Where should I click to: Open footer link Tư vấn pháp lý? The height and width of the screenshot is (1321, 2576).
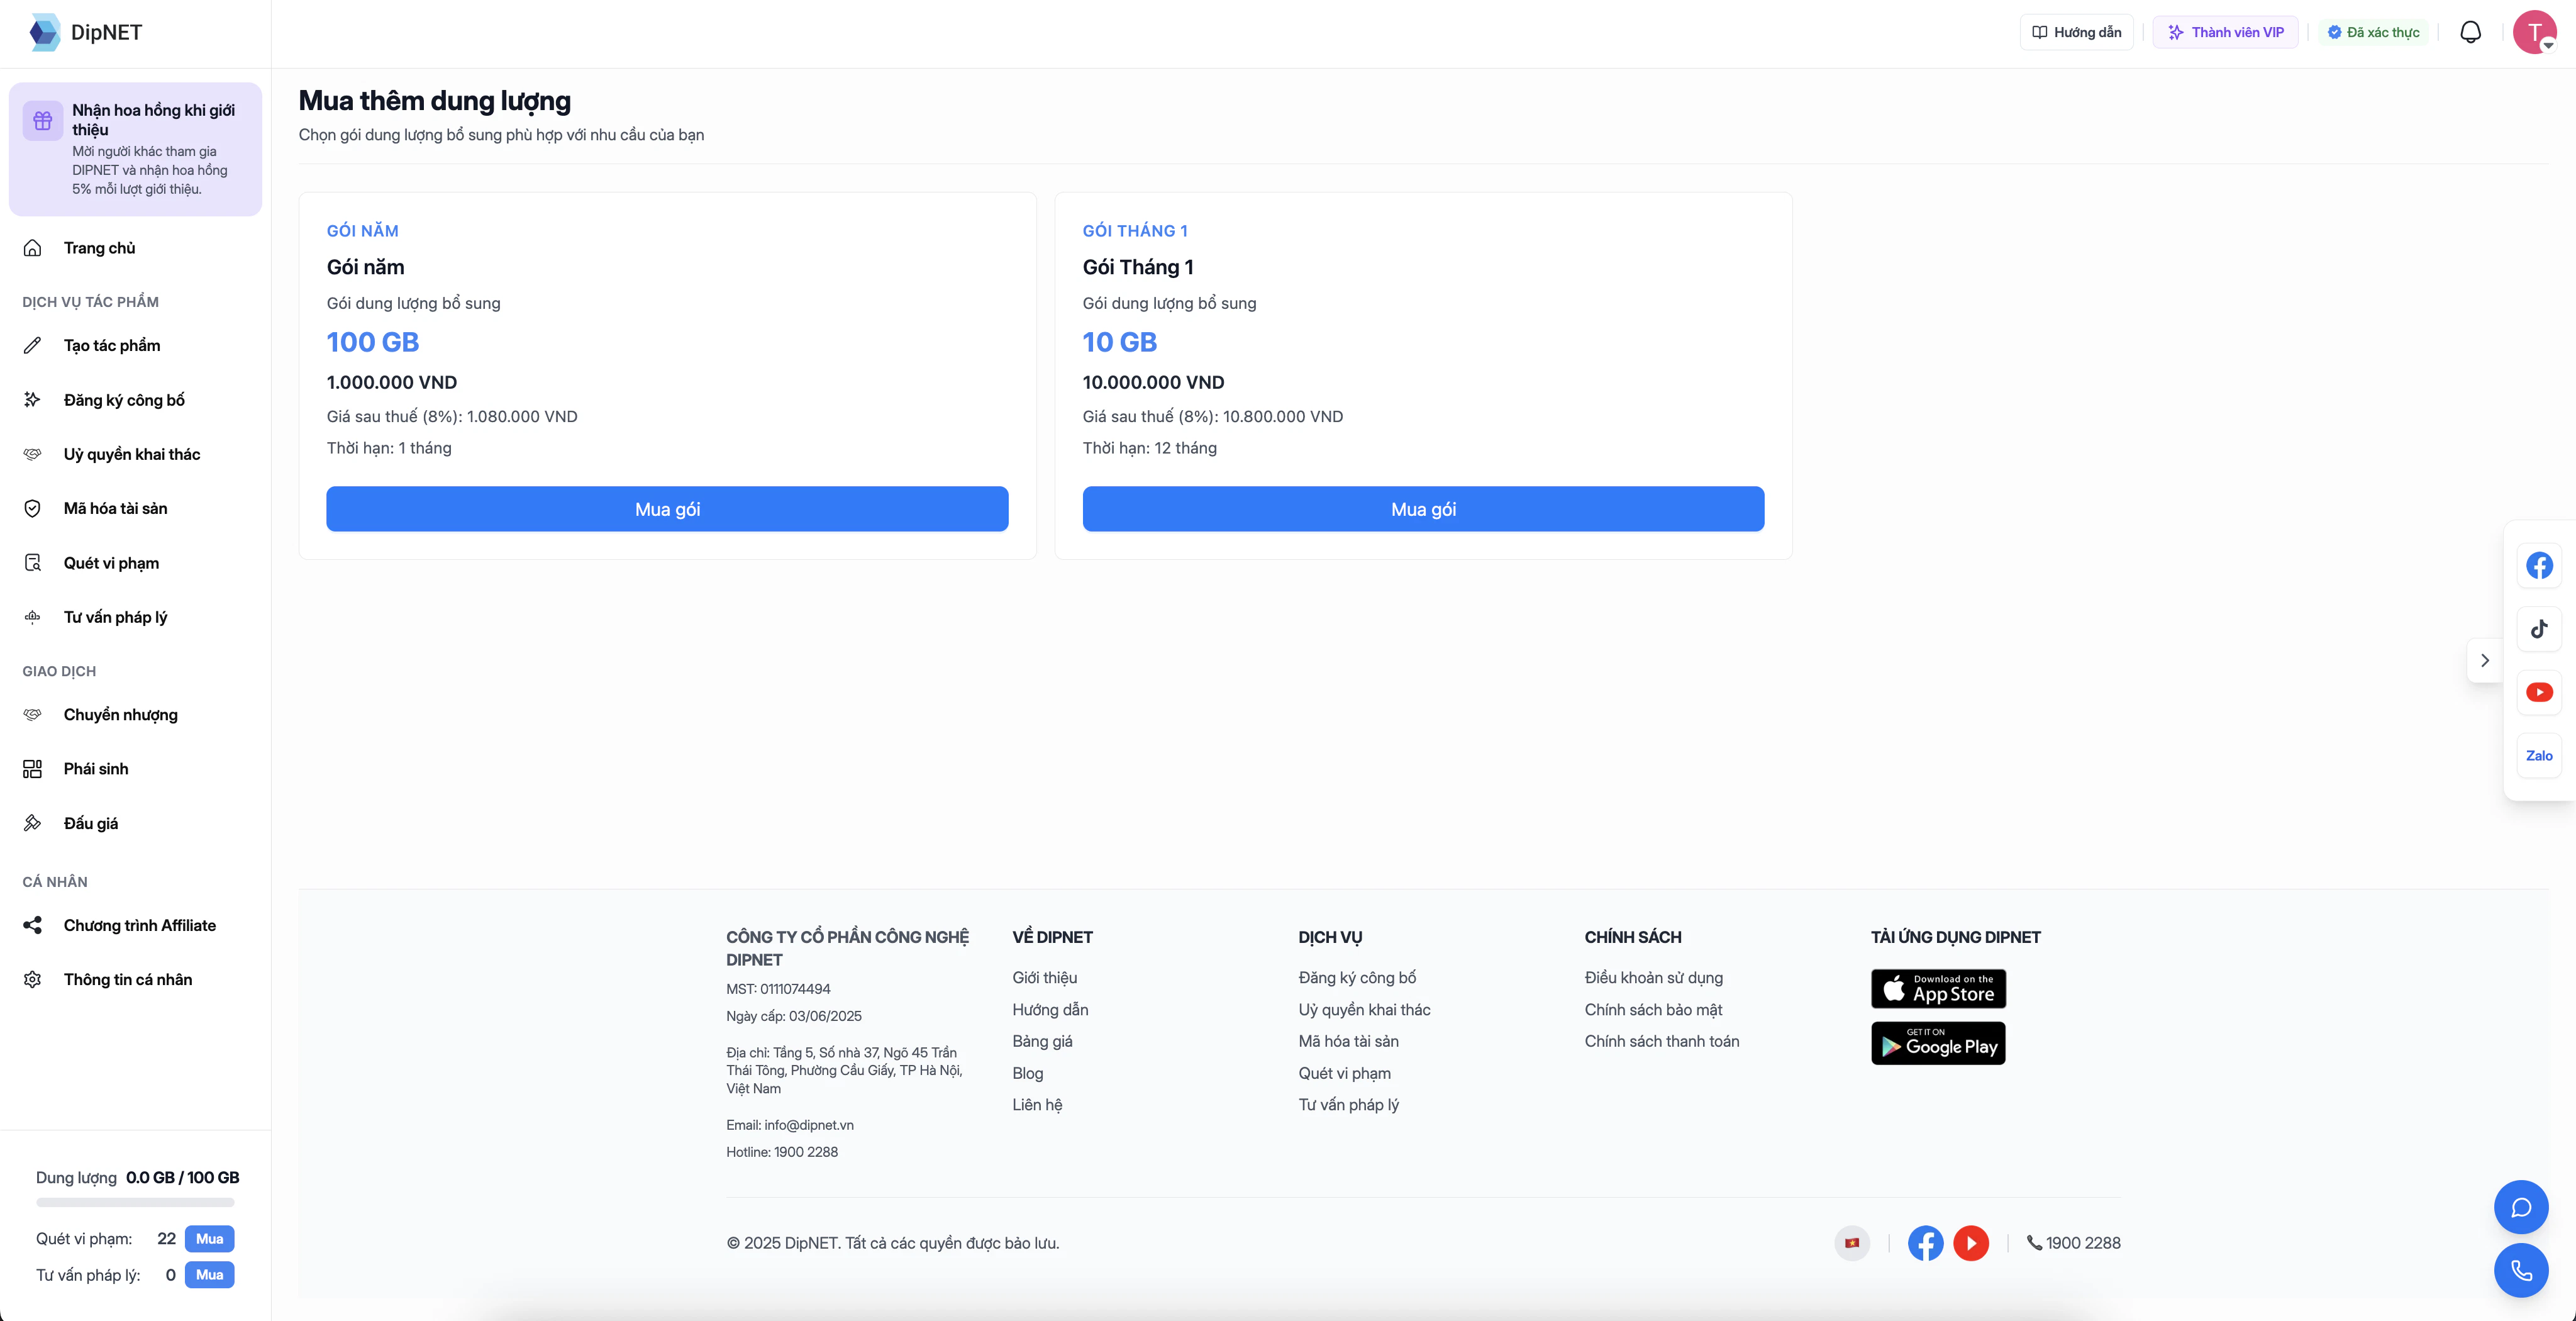(1348, 1105)
